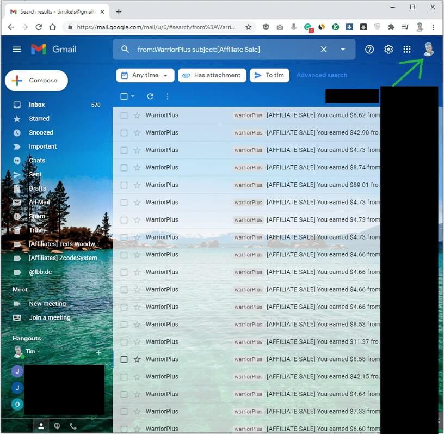The image size is (444, 434).
Task: Expand the select-all dropdown arrow
Action: tap(133, 96)
